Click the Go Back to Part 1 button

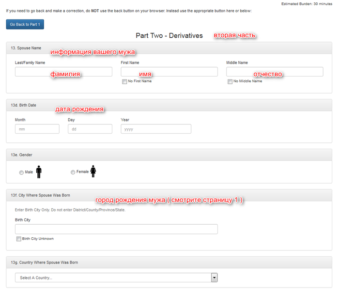point(25,24)
